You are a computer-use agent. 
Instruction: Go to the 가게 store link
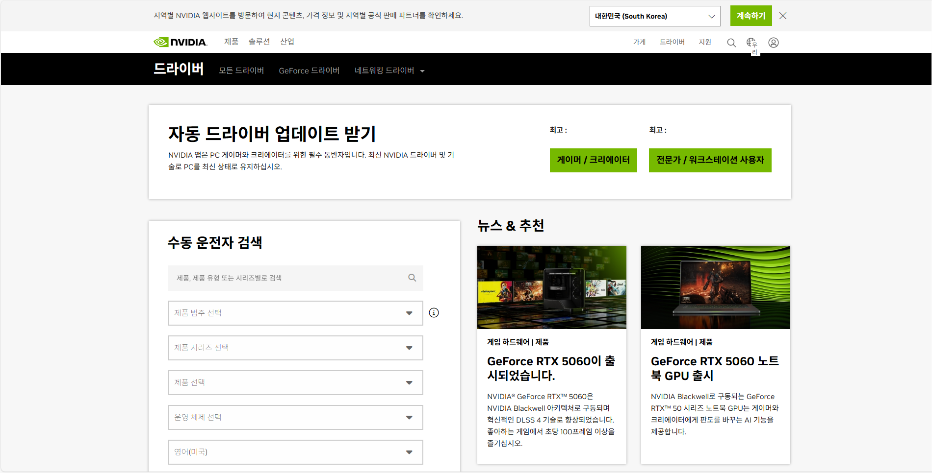639,42
